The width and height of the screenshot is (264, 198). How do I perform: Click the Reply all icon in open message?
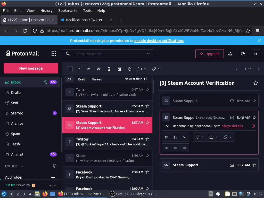[x=175, y=148]
